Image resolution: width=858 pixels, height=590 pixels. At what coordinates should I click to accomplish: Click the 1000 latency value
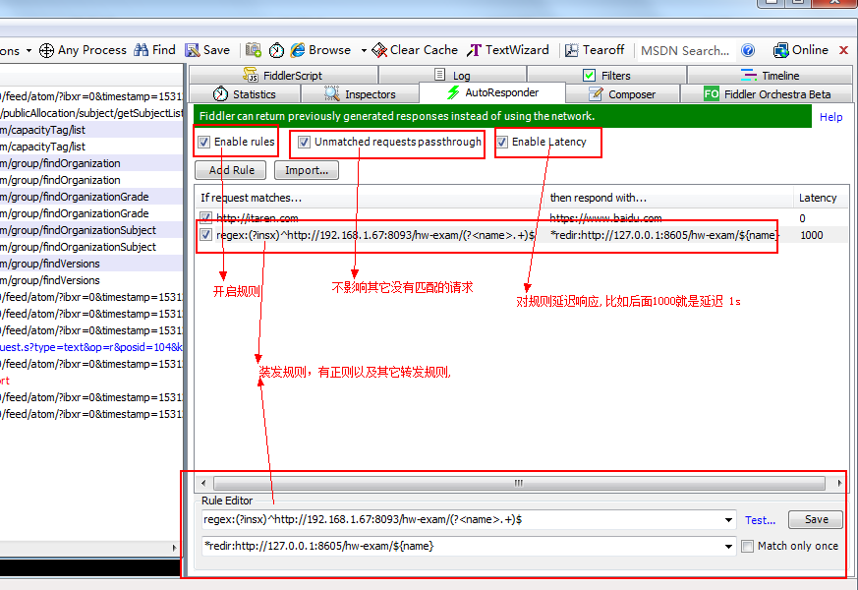(812, 235)
